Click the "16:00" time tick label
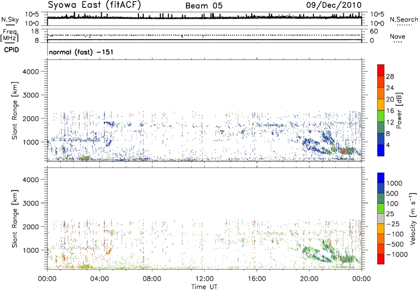 tap(257, 279)
